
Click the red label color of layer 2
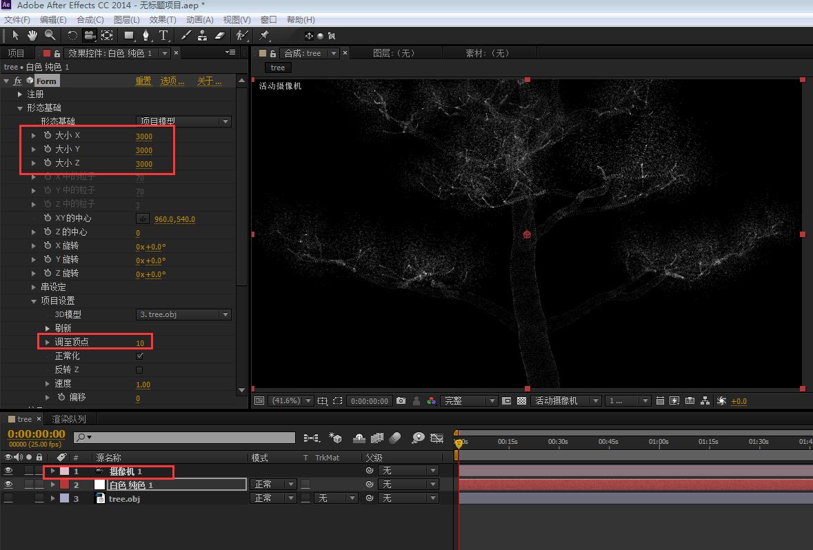click(x=64, y=485)
